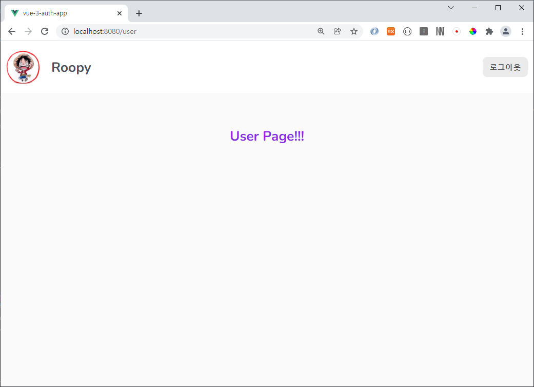
Task: Click the share page icon
Action: point(337,31)
